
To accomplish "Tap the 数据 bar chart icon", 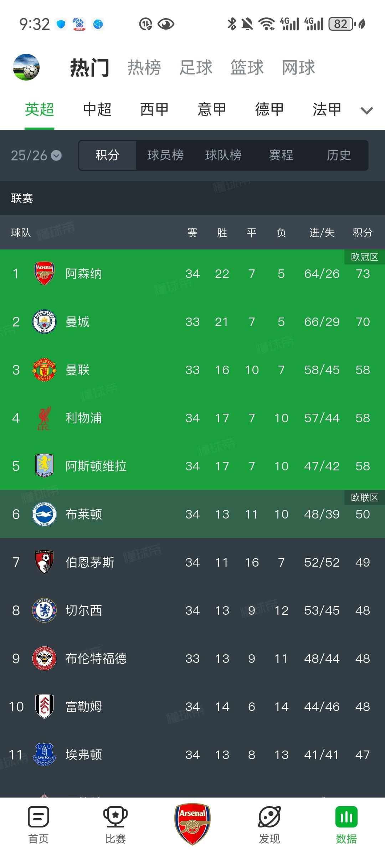I will tap(346, 818).
